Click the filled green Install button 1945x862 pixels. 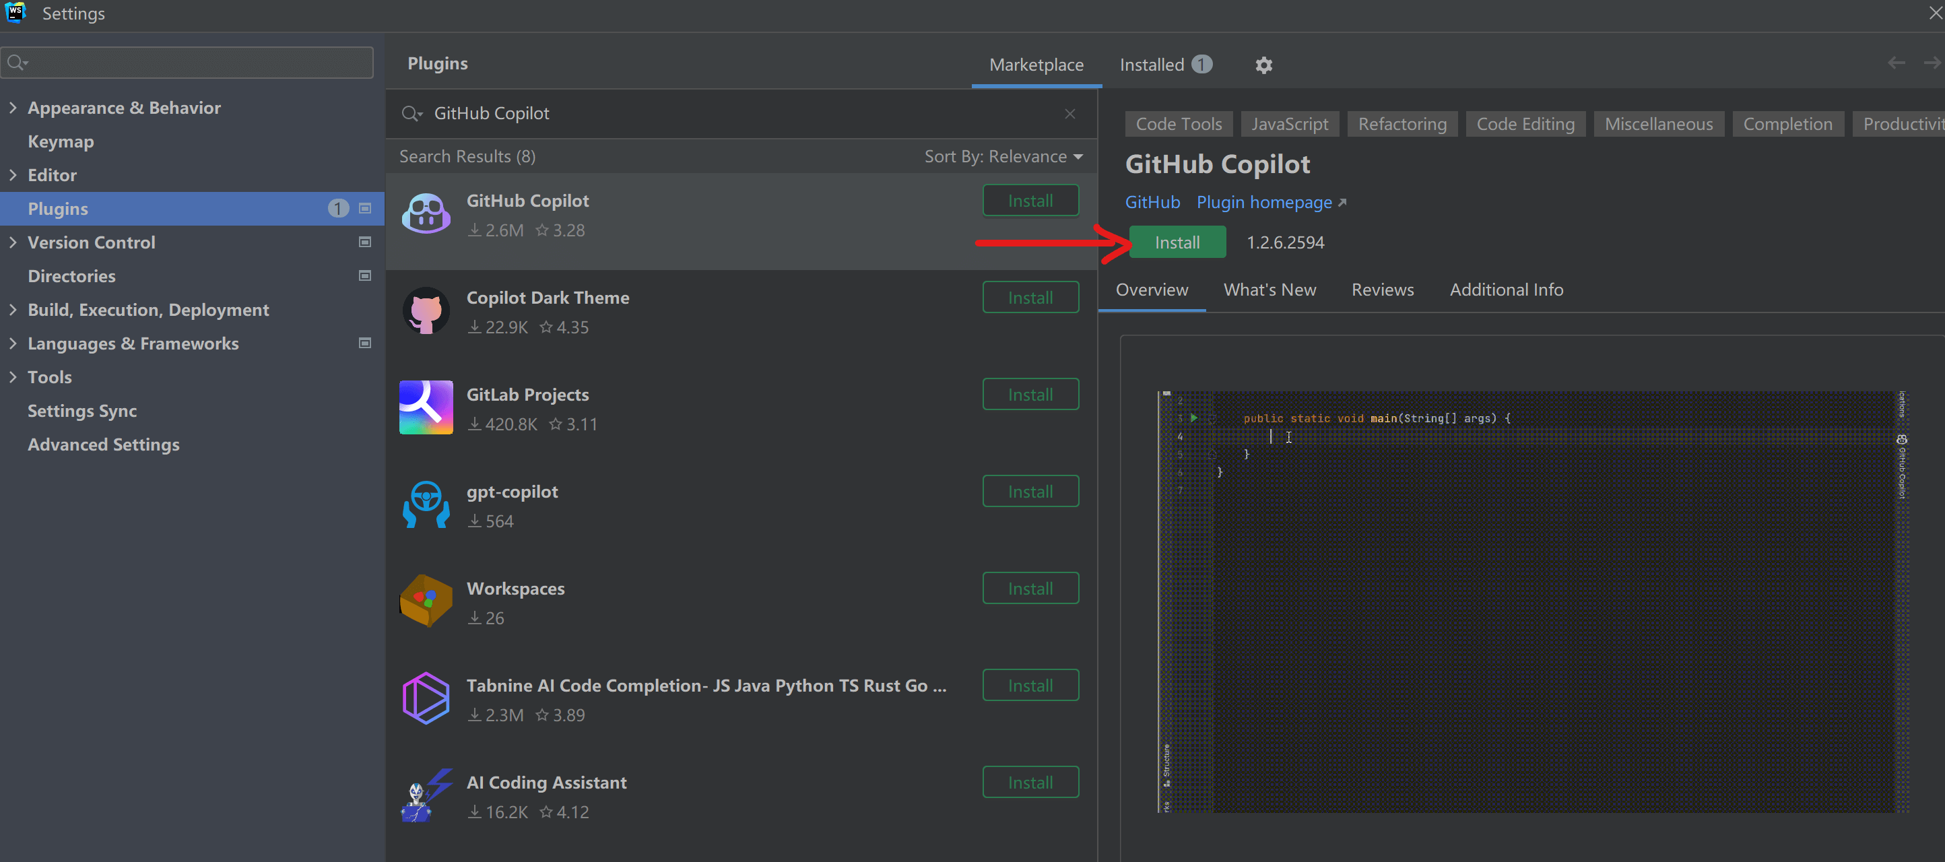[x=1177, y=242]
